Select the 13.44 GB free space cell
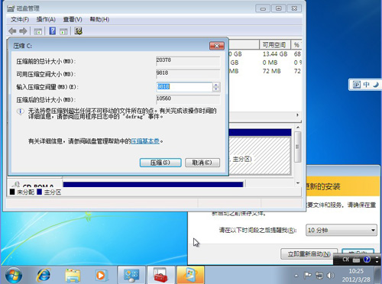The height and width of the screenshot is (284, 382). point(275,54)
